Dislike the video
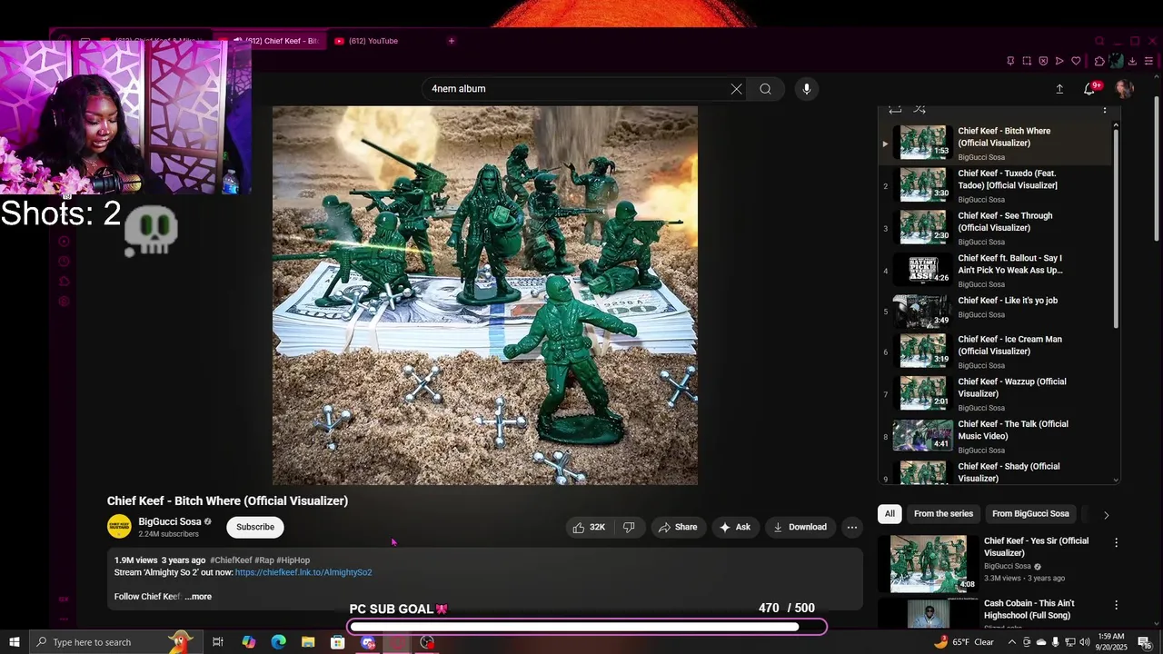 [x=629, y=527]
